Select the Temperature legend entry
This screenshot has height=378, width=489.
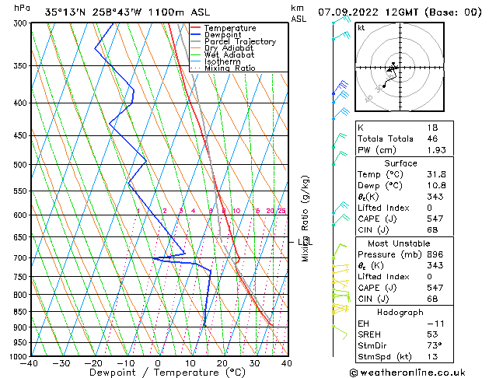coord(230,28)
